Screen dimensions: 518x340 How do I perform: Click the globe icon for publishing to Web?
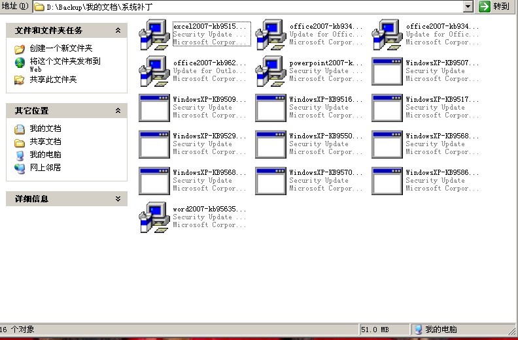20,63
